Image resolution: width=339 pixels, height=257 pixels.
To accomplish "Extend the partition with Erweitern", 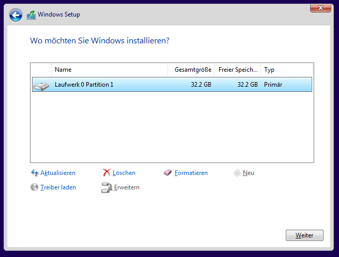I will (x=127, y=187).
